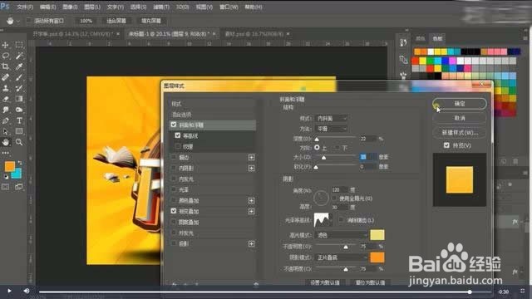
Task: Click the 新建样式(W)... button
Action: pyautogui.click(x=460, y=133)
